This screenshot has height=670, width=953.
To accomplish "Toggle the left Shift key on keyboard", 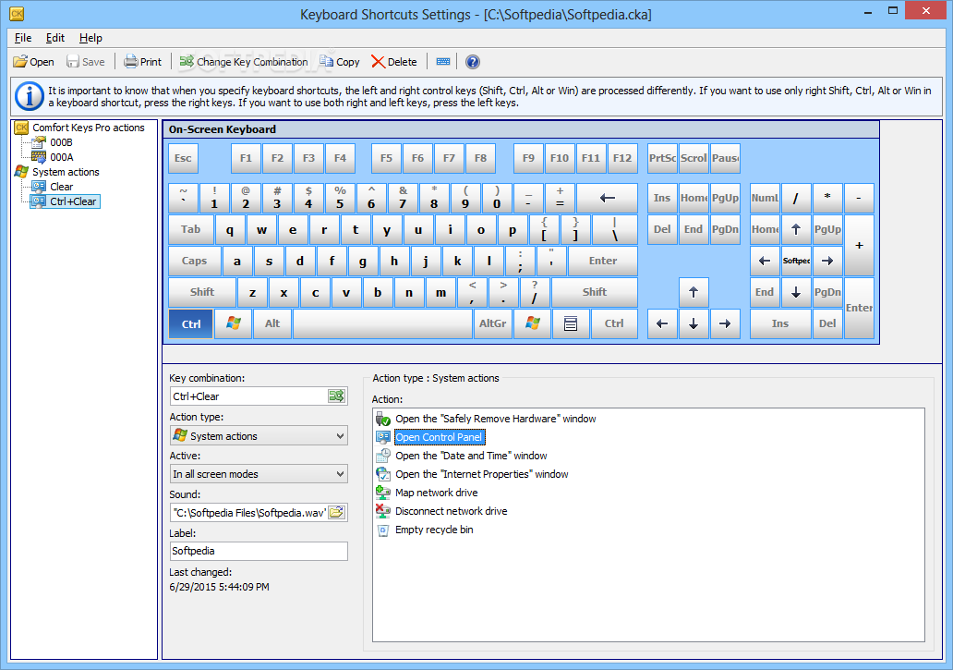I will (x=202, y=292).
